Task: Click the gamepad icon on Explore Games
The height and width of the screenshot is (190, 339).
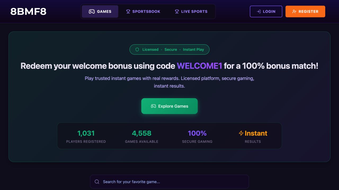Action: tap(153, 106)
